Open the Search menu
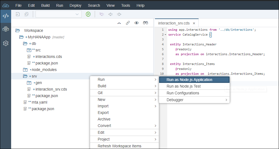The image size is (279, 149). [x=94, y=5]
